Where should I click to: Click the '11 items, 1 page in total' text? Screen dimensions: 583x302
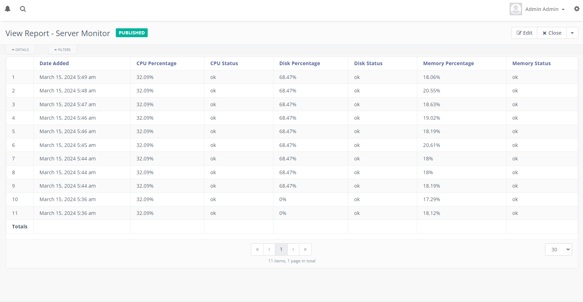(x=292, y=261)
